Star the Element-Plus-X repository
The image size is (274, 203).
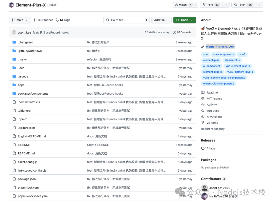tap(243, 5)
